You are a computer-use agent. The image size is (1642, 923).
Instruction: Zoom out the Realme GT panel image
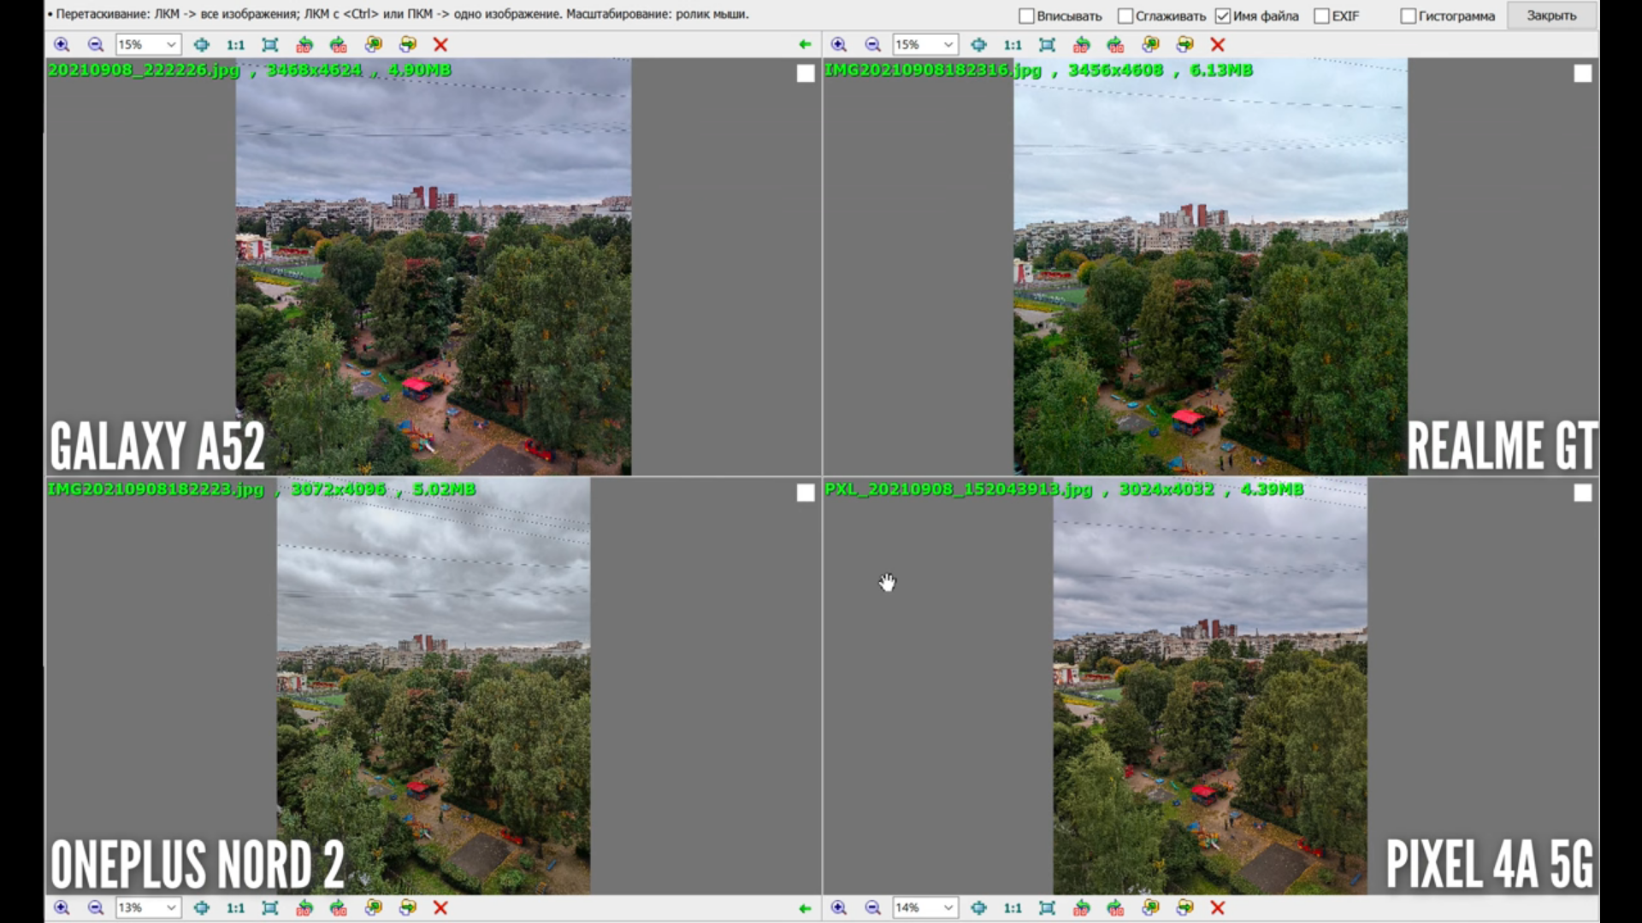click(872, 44)
